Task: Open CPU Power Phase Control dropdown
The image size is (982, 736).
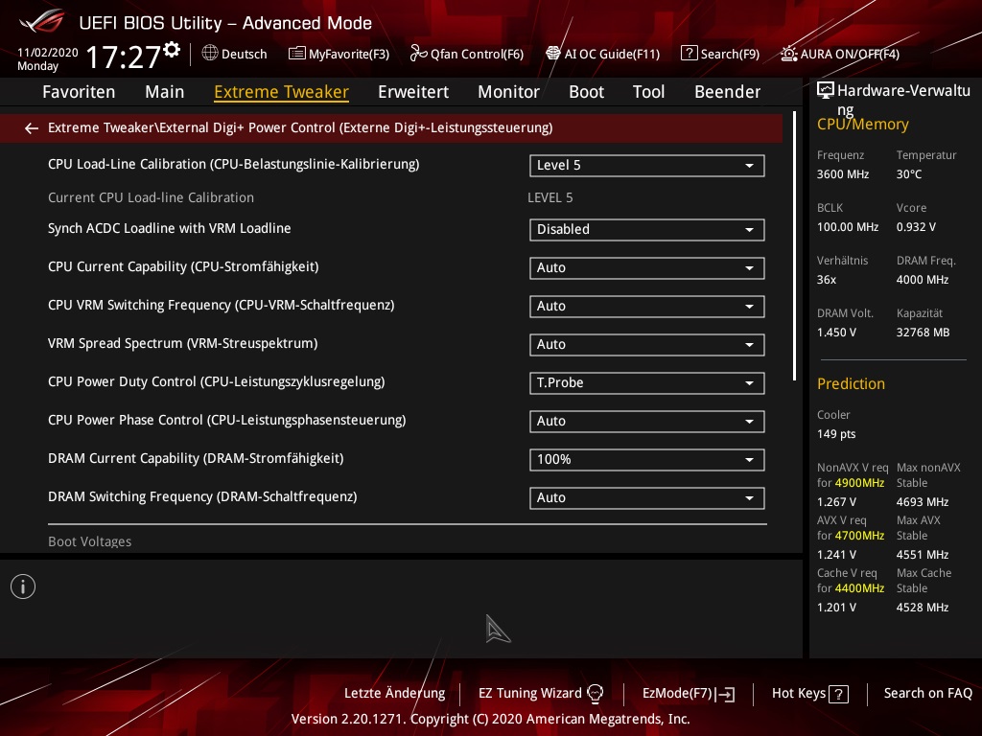Action: tap(647, 422)
